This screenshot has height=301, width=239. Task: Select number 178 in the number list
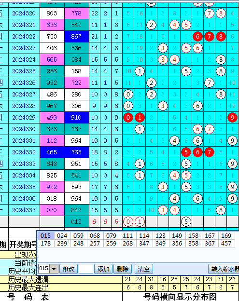(x=45, y=244)
